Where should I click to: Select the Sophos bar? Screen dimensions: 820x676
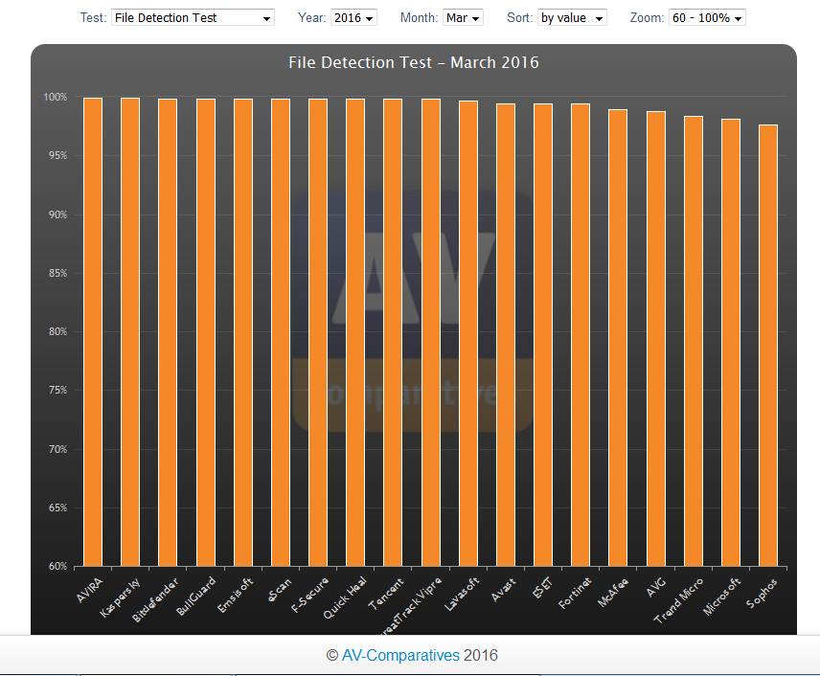[x=768, y=346]
